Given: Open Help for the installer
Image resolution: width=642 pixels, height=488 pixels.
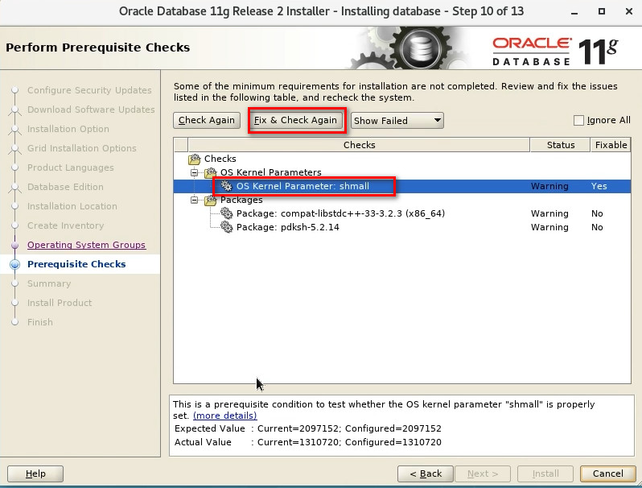Looking at the screenshot, I should coord(35,474).
